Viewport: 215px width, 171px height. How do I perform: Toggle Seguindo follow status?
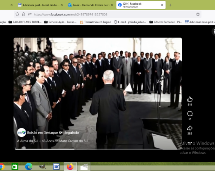click(71, 133)
